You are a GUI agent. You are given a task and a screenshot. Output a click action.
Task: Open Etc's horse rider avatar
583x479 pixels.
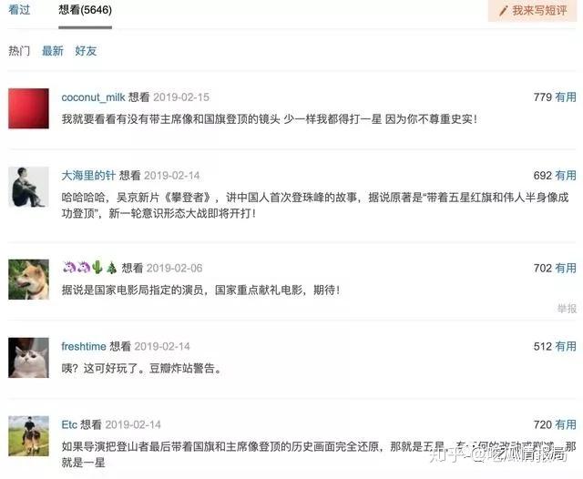28,436
